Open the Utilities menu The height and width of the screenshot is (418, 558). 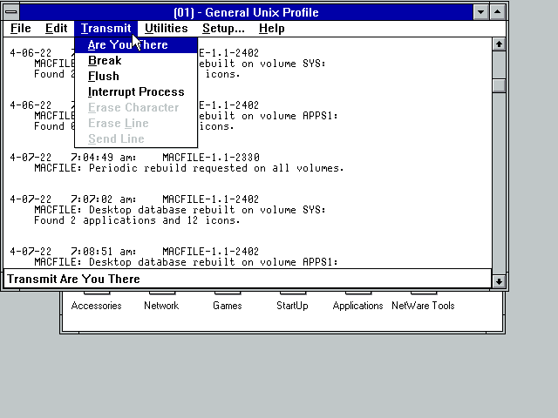[167, 29]
